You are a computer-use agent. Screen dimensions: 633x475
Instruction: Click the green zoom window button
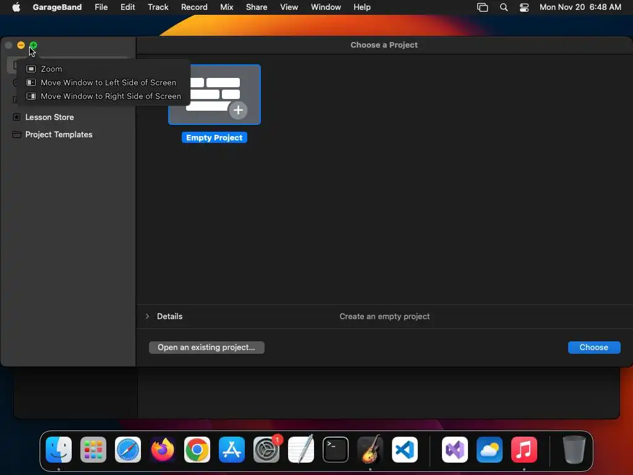[33, 45]
